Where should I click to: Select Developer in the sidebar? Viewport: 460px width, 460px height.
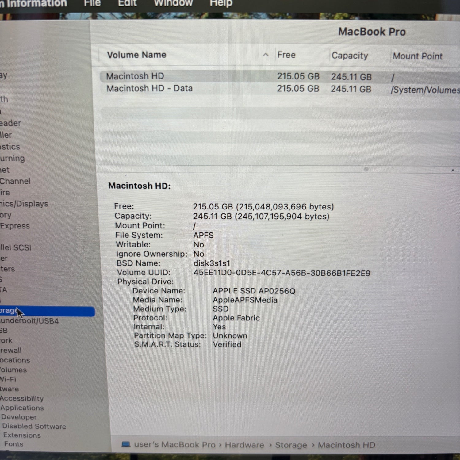[x=19, y=417]
